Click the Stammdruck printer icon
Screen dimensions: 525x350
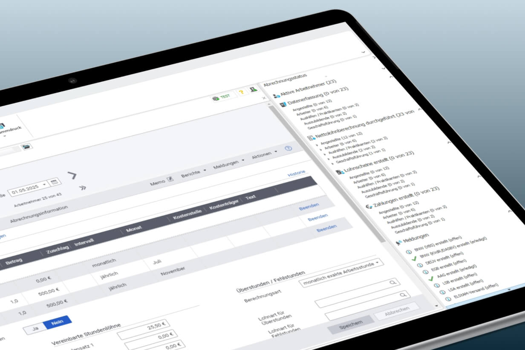[x=2, y=126]
